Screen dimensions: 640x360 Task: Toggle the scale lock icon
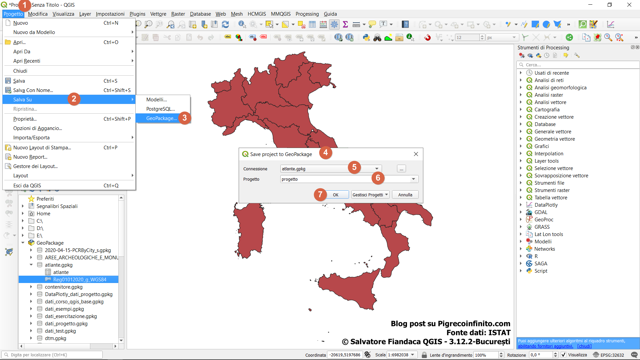click(x=424, y=355)
